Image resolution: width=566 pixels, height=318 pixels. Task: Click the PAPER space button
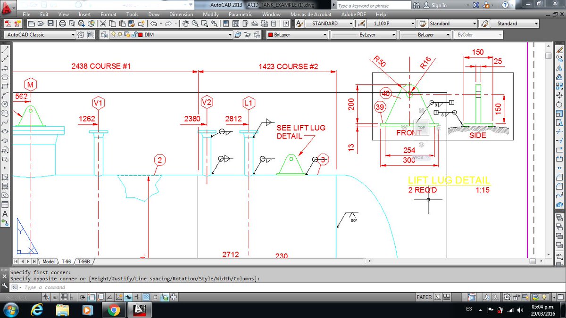coord(424,297)
